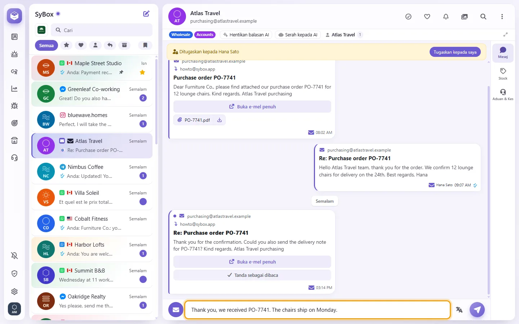The image size is (519, 324).
Task: Open the contacts sidebar icon
Action: pyautogui.click(x=14, y=37)
